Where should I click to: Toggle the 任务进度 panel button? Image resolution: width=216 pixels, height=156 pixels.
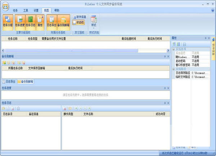pos(20,22)
